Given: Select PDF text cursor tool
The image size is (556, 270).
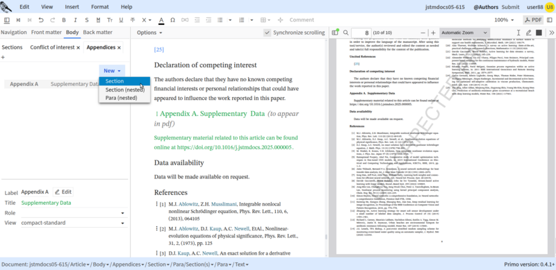Looking at the screenshot, I should pos(518,33).
